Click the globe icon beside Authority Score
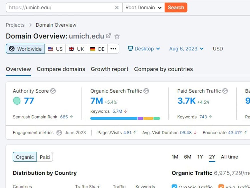Image resolution: width=250 pixels, height=188 pixels. click(53, 91)
